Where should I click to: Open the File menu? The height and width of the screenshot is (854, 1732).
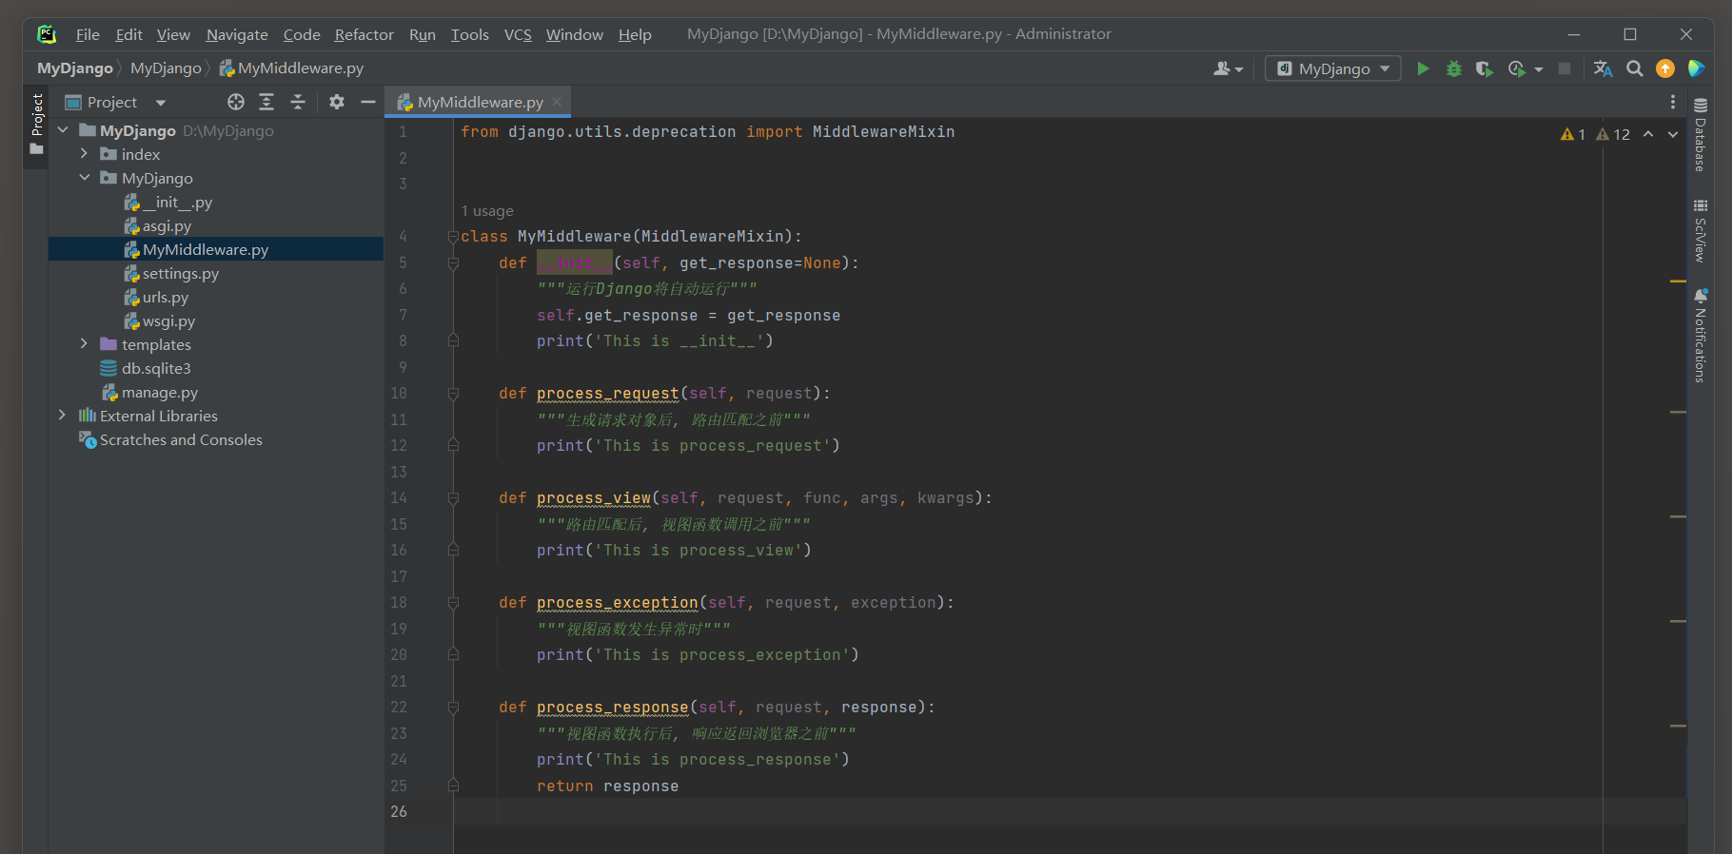tap(88, 34)
